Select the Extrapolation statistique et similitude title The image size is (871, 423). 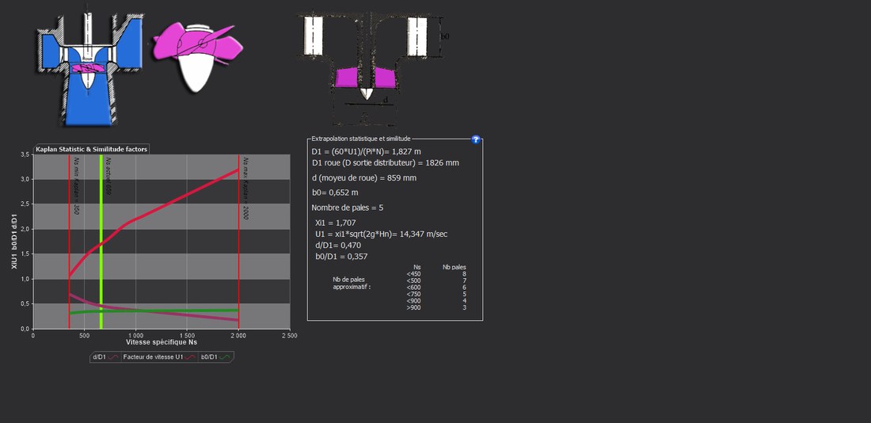(361, 139)
